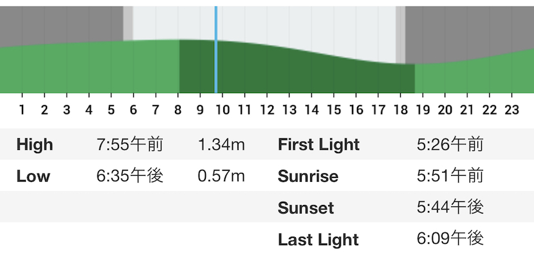Image resolution: width=534 pixels, height=263 pixels.
Task: Select hour 23 on the tide axis
Action: point(512,110)
